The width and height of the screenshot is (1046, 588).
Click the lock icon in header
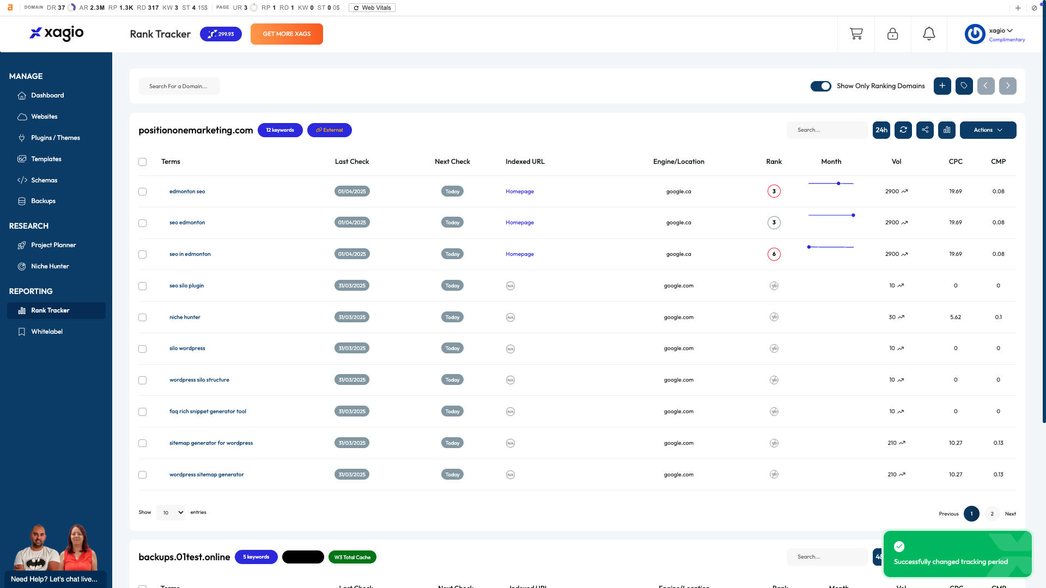(x=892, y=34)
